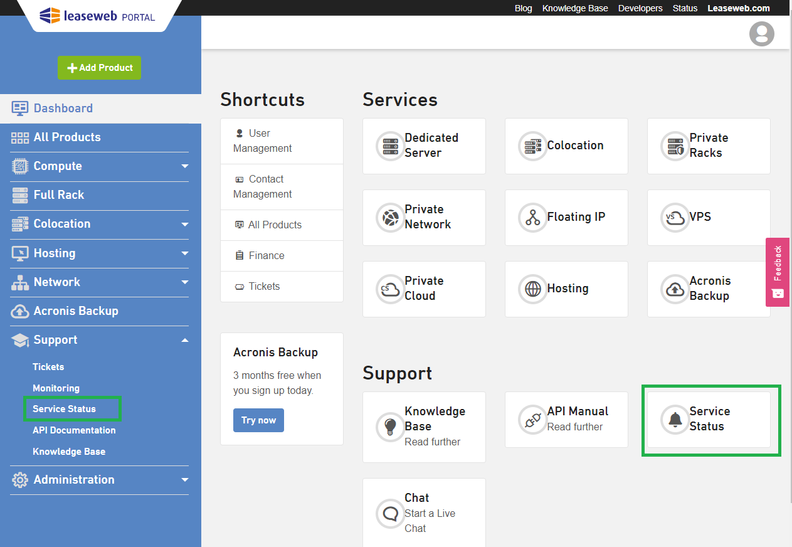This screenshot has width=792, height=547.
Task: Open the user profile avatar icon
Action: coord(762,33)
